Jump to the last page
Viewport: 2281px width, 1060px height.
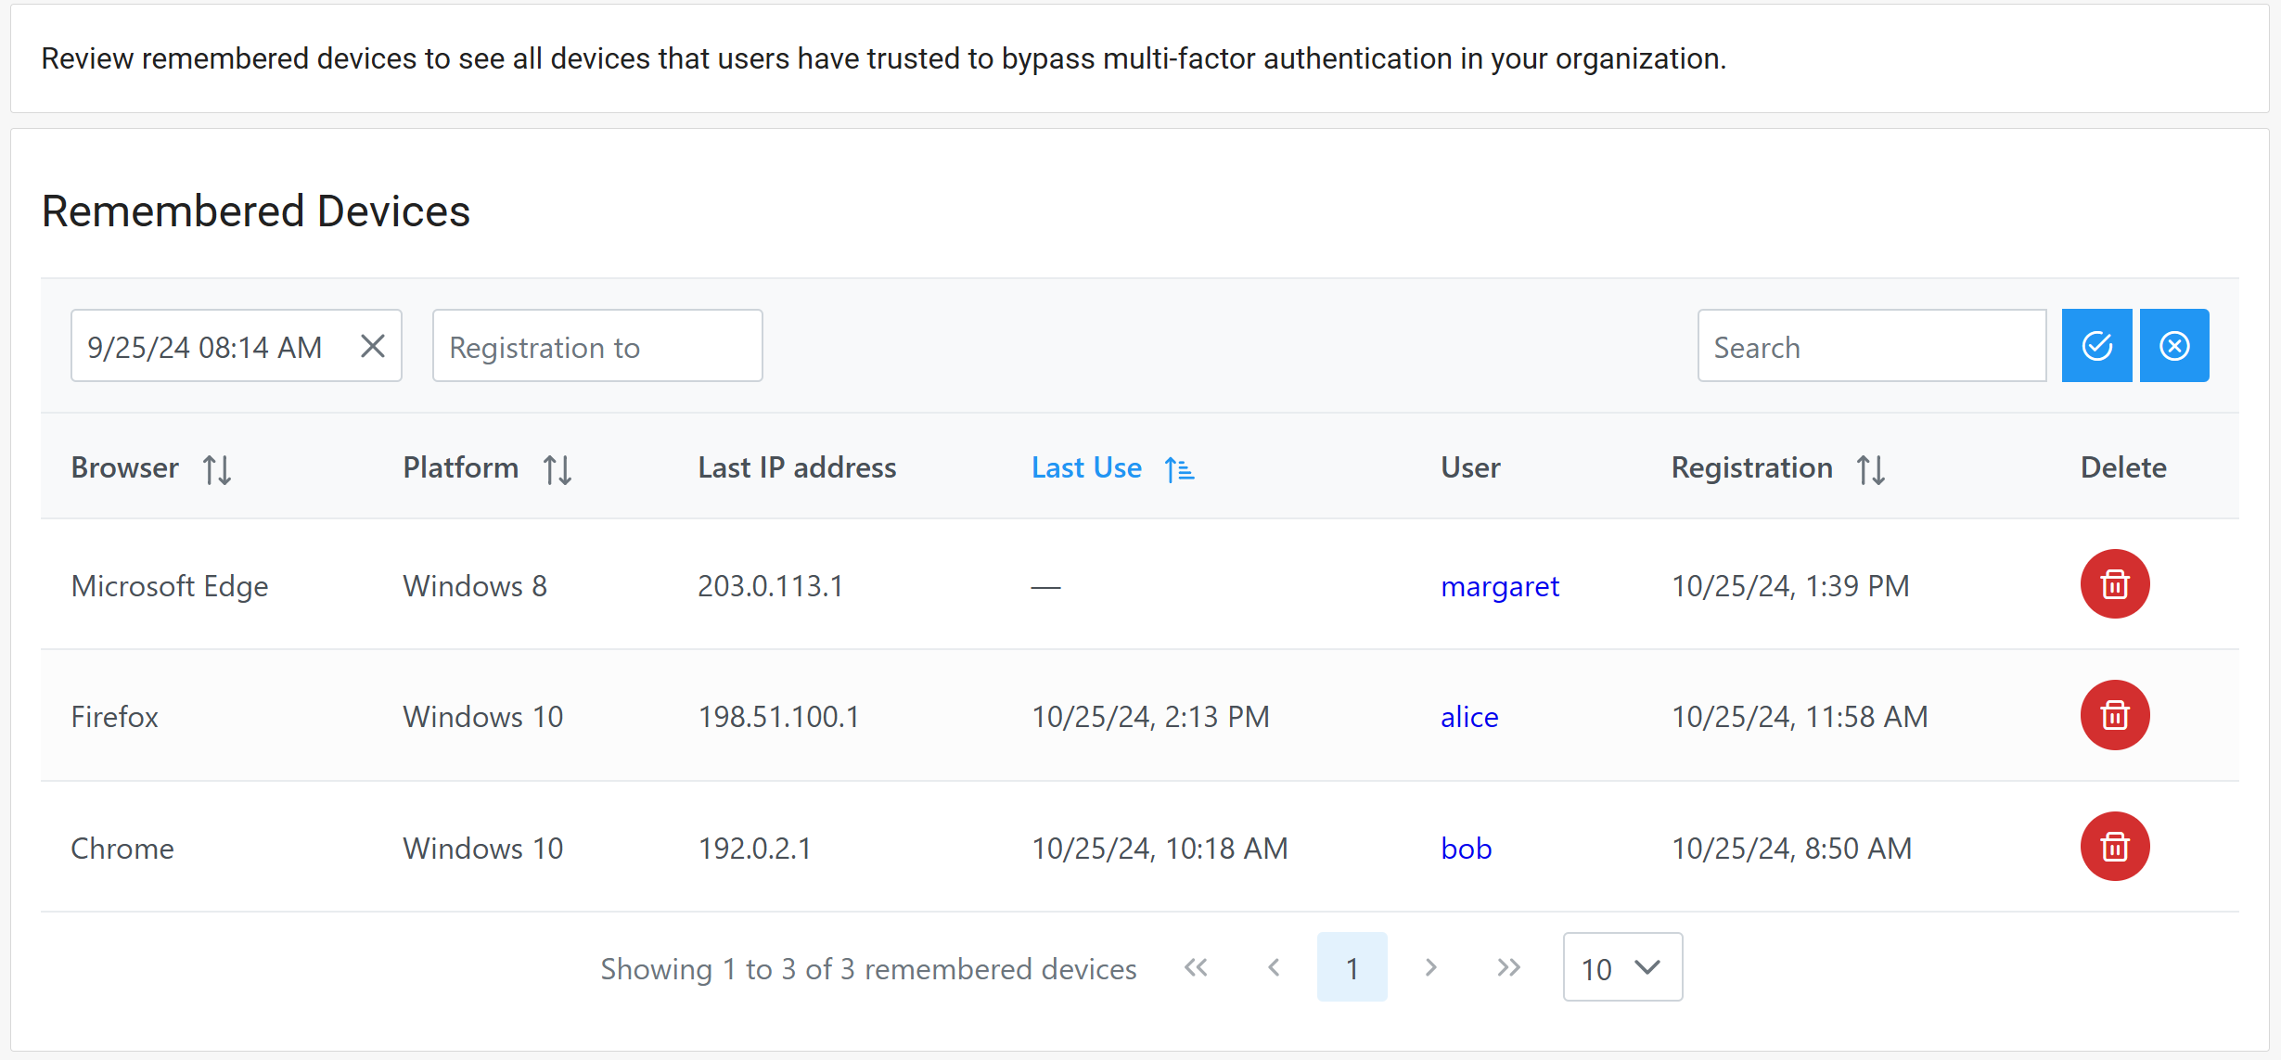1508,967
